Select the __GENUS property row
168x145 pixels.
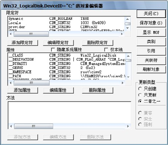67,68
